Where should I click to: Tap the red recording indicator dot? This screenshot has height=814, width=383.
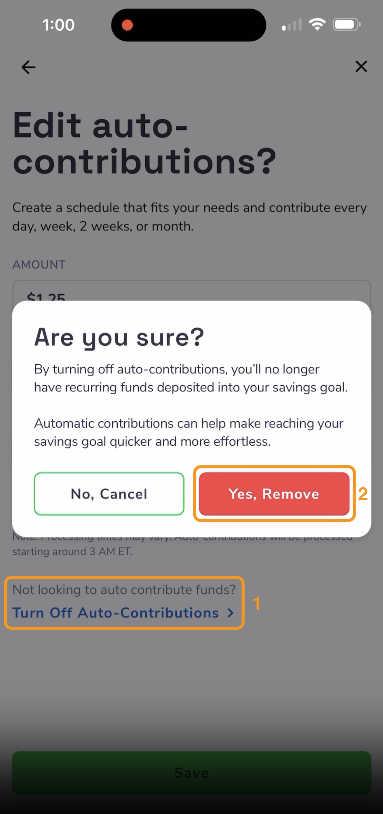pyautogui.click(x=127, y=25)
